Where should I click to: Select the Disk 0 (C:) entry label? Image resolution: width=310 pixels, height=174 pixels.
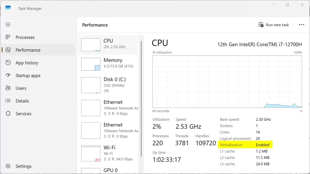point(115,79)
